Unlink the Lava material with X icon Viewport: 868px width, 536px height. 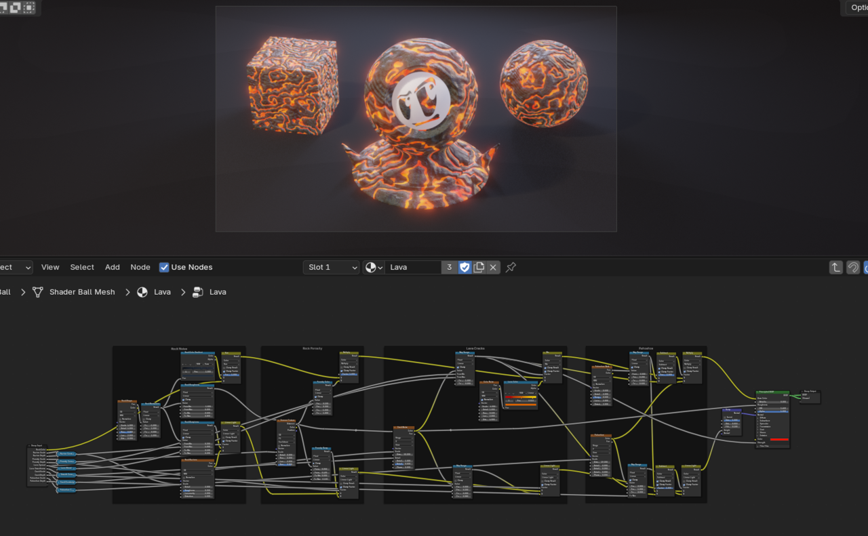click(x=493, y=267)
